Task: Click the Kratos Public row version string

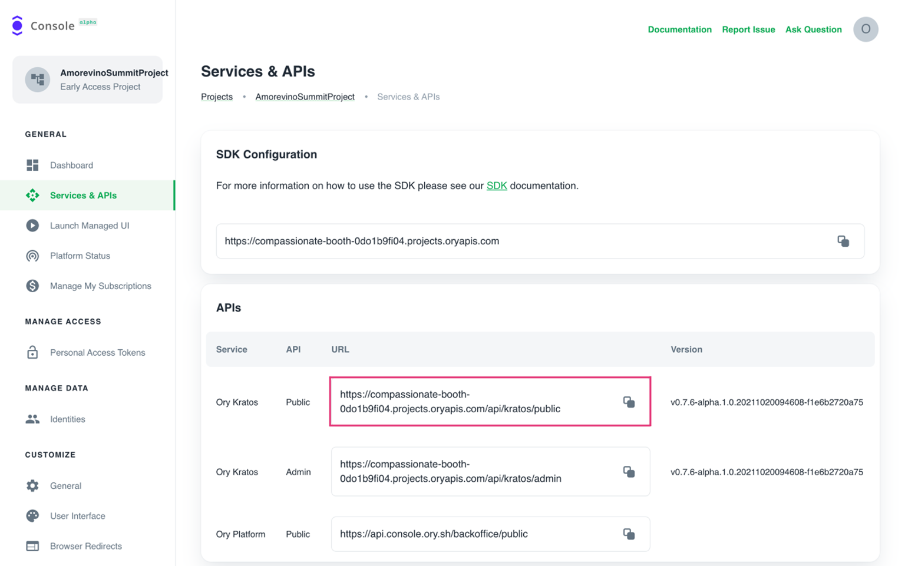Action: (767, 402)
